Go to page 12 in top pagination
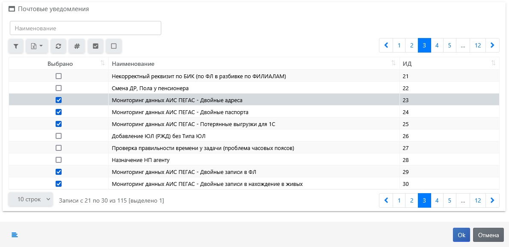The image size is (509, 247). tap(478, 45)
